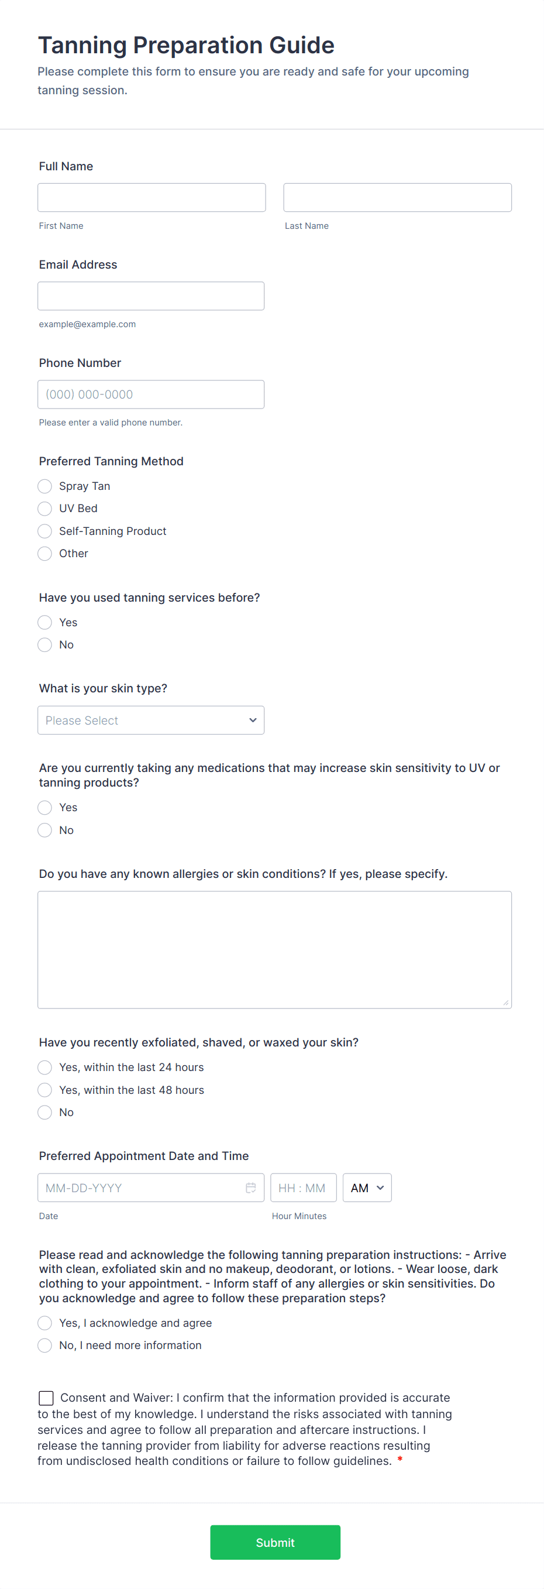The height and width of the screenshot is (1589, 544).
Task: Click the First Name input field
Action: [152, 197]
